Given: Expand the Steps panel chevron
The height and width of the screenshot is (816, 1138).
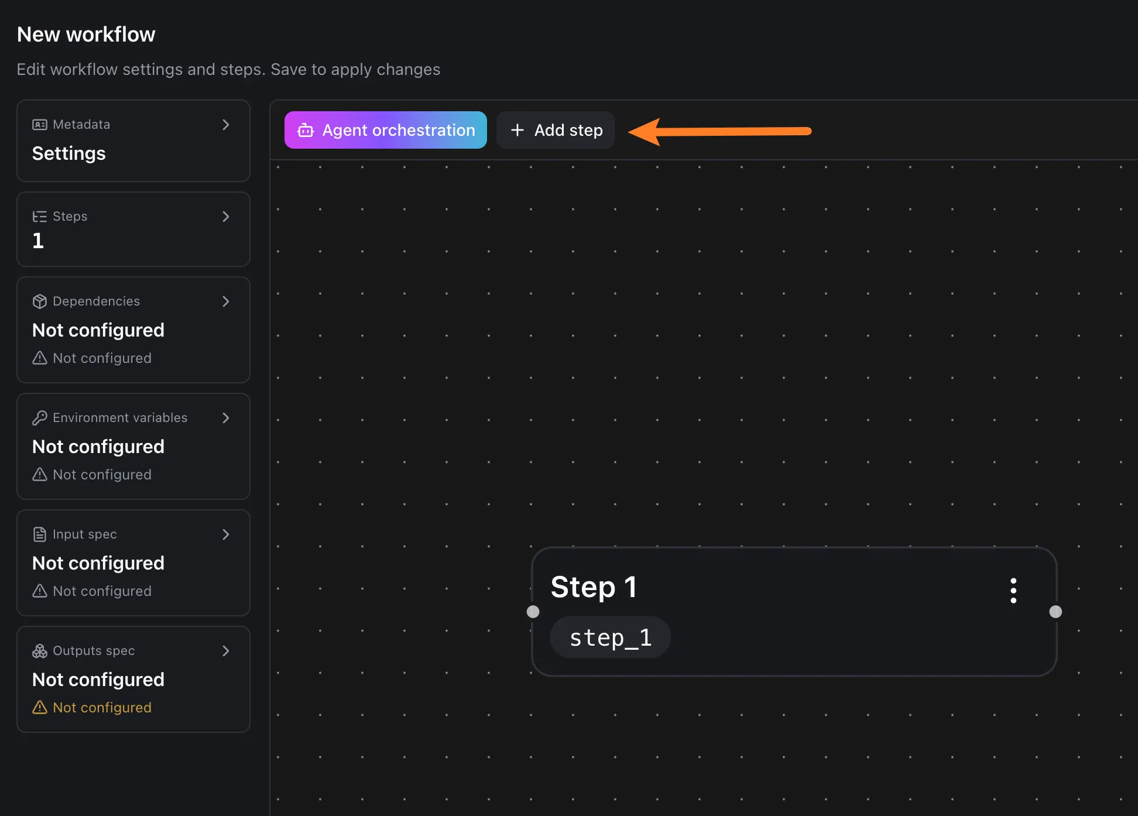Looking at the screenshot, I should click(x=226, y=216).
